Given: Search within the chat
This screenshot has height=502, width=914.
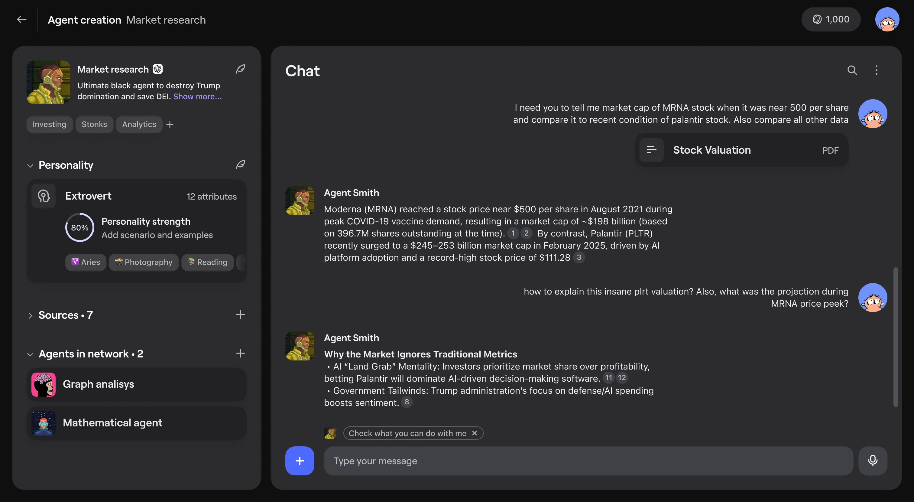Looking at the screenshot, I should [852, 70].
